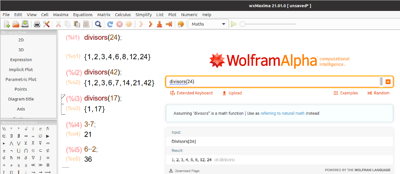Restart Maxima with the blue circular arrow
Image resolution: width=400 pixels, height=174 pixels.
pyautogui.click(x=110, y=24)
